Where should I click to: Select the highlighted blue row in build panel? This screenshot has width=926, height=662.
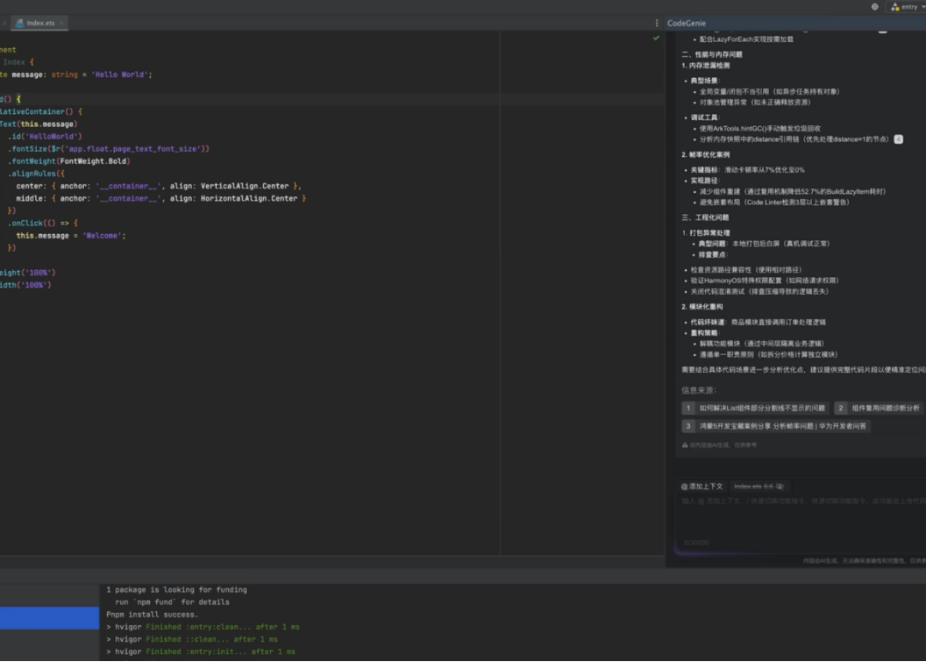click(x=49, y=618)
